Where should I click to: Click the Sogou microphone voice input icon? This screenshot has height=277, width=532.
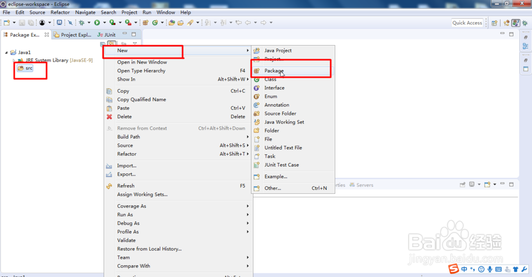489,269
